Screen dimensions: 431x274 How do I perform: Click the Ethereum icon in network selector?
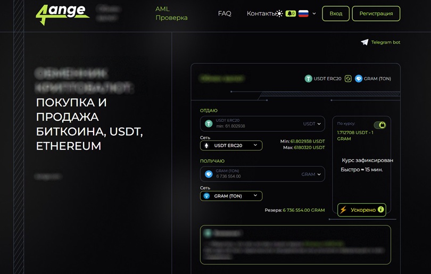click(x=206, y=145)
